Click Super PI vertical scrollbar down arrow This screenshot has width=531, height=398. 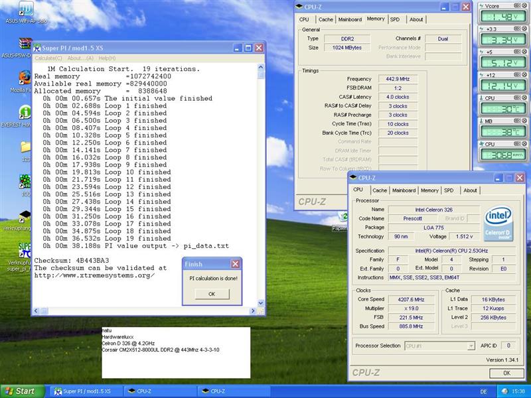point(261,303)
